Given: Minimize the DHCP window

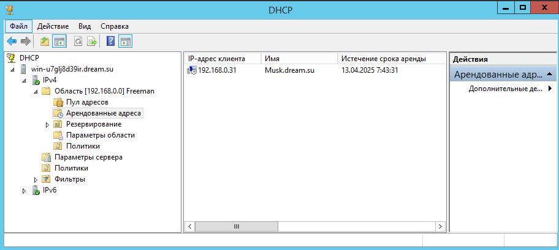Looking at the screenshot, I should 506,7.
